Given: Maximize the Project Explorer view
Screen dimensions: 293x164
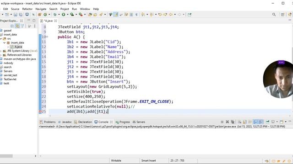Looking at the screenshot, I should [x=34, y=20].
